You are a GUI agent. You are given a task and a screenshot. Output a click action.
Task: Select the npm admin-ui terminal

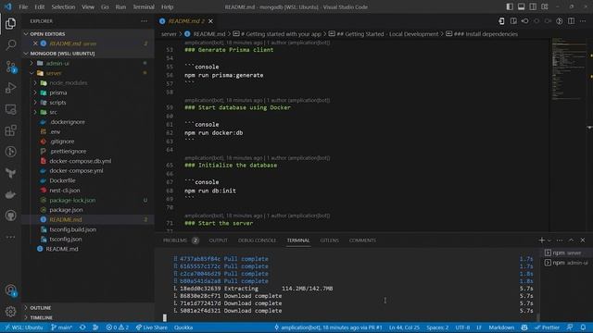pos(566,263)
